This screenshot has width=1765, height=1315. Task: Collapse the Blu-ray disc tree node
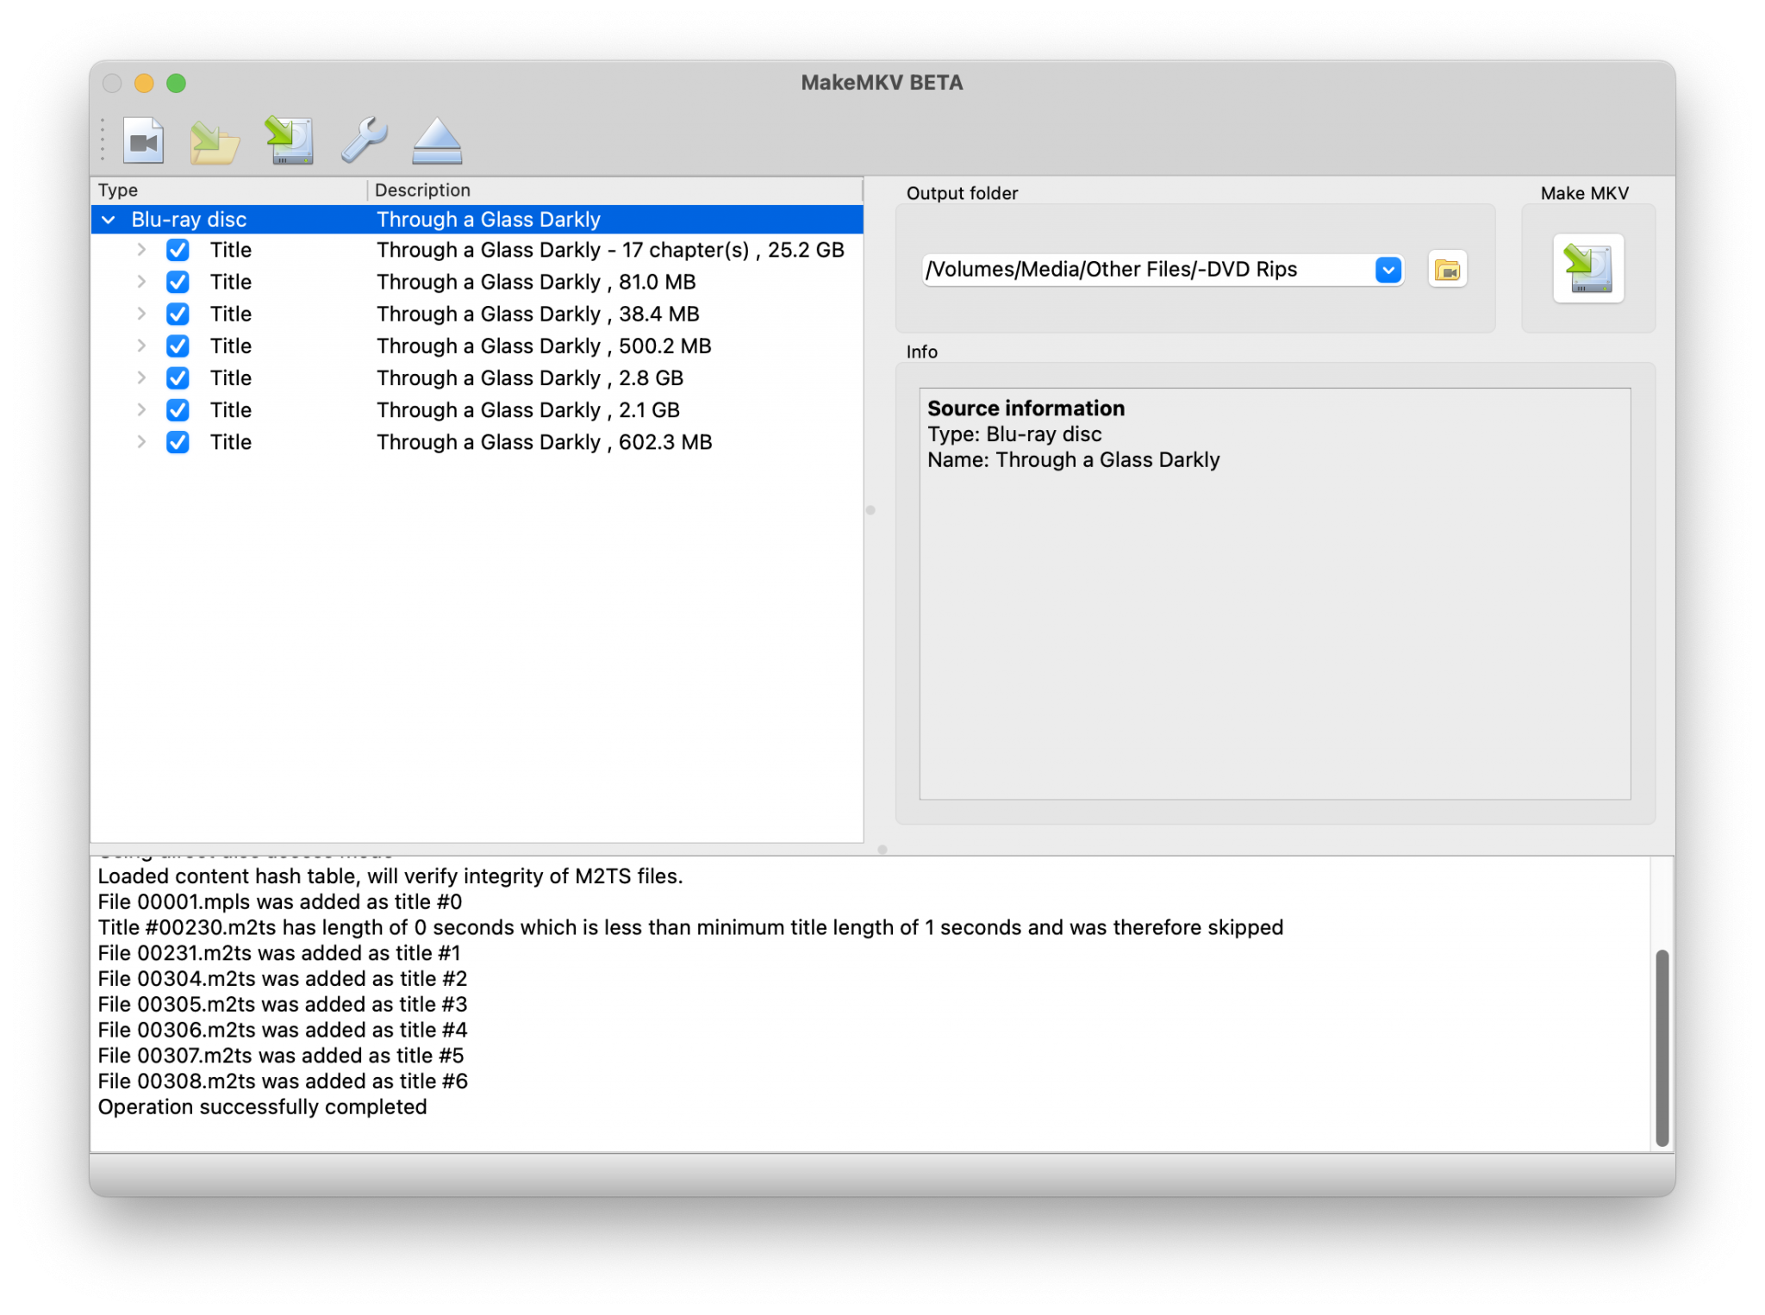(x=109, y=220)
